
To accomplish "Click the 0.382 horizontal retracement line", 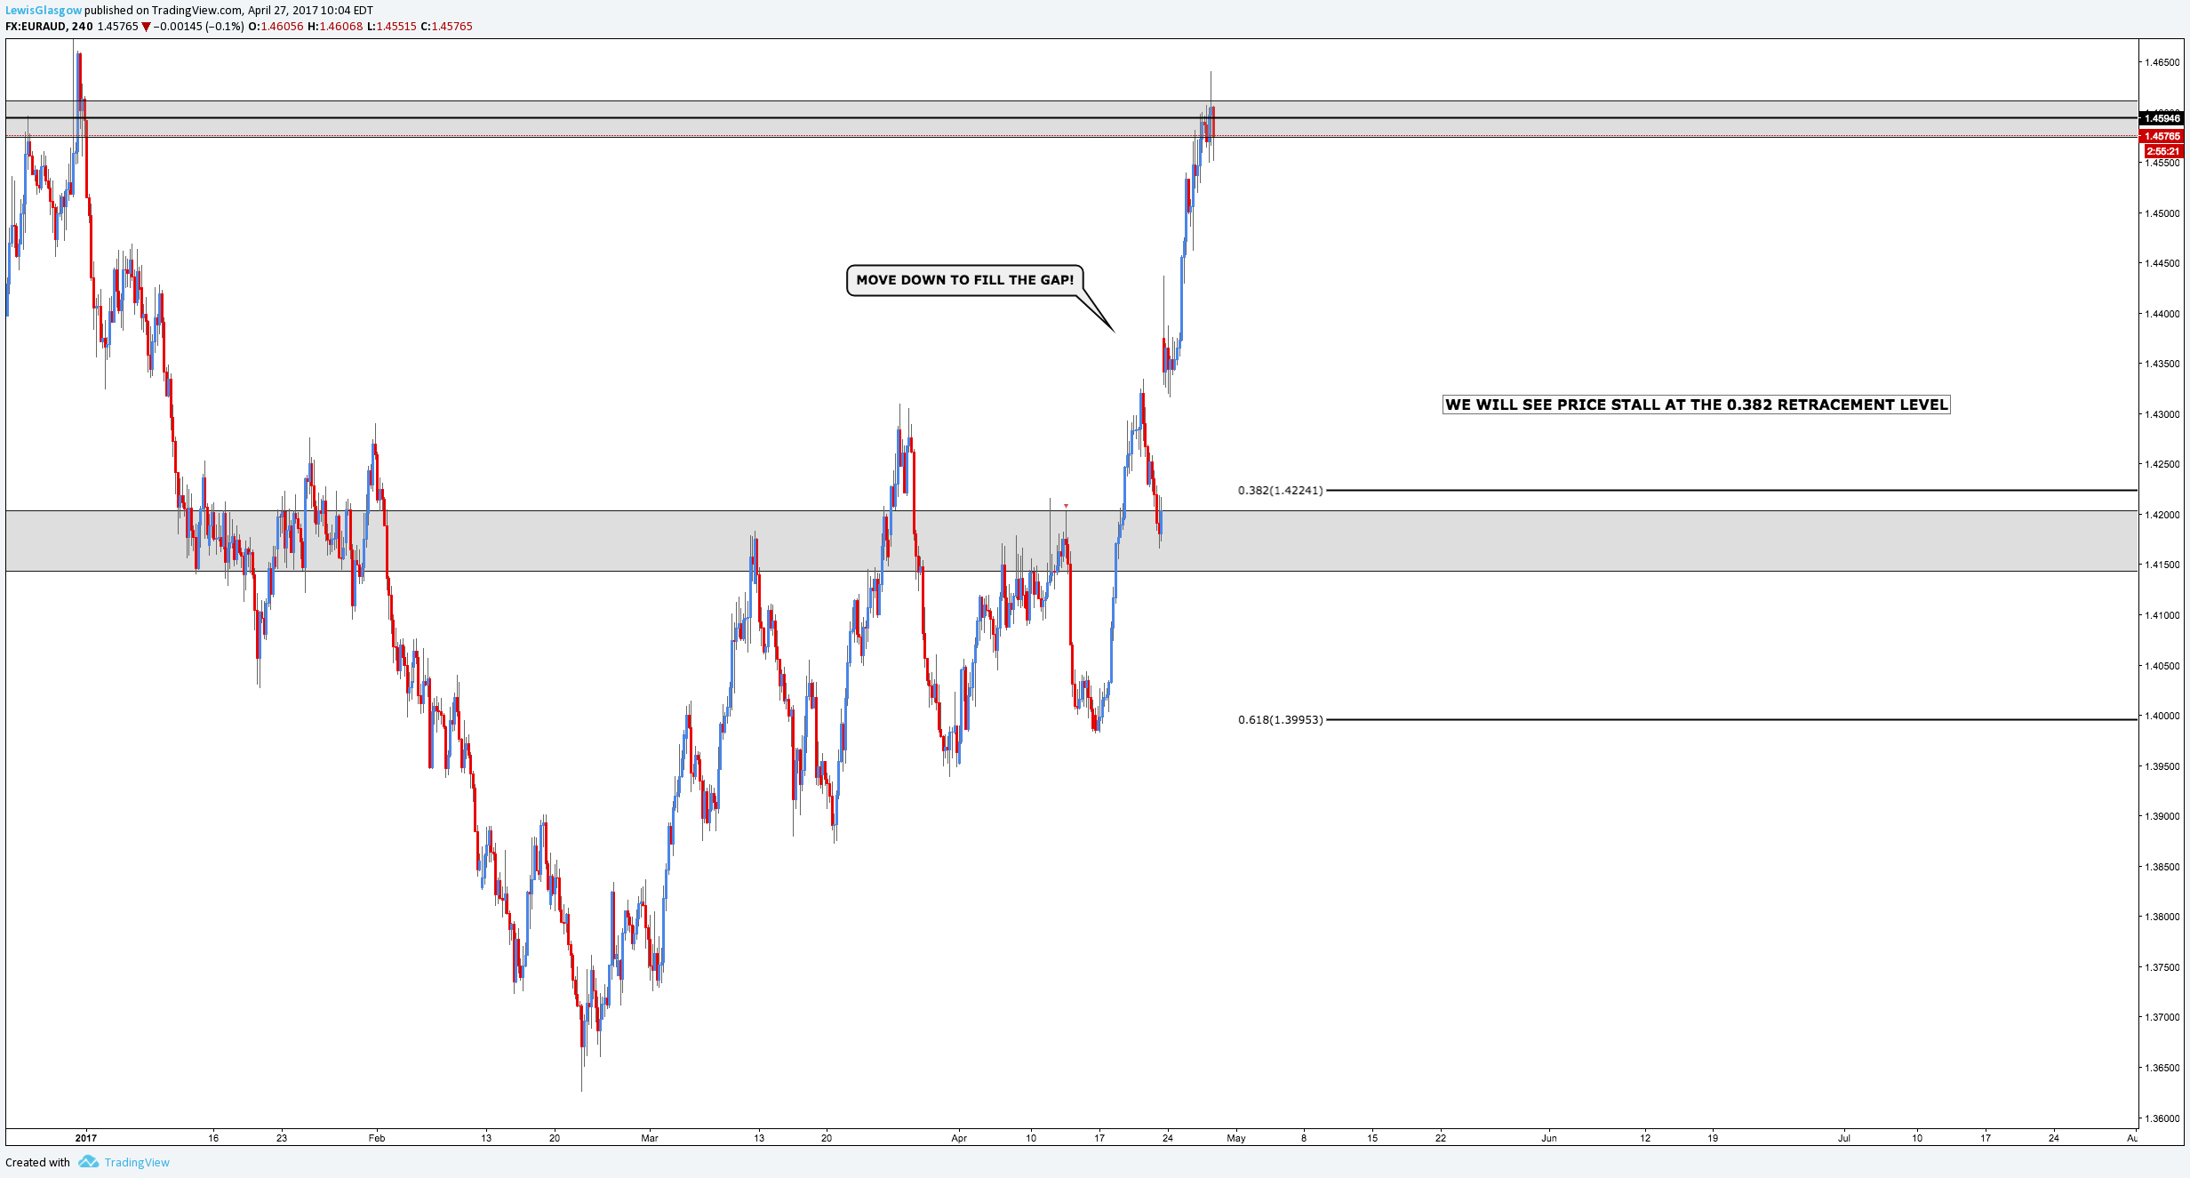I will pos(1731,490).
